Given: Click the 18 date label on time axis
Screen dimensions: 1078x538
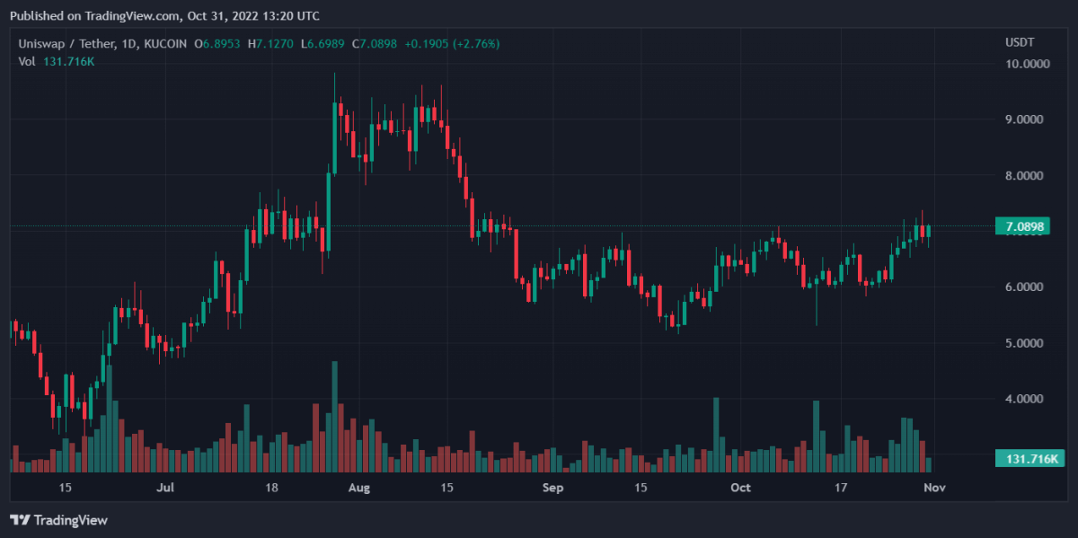Looking at the screenshot, I should 270,488.
